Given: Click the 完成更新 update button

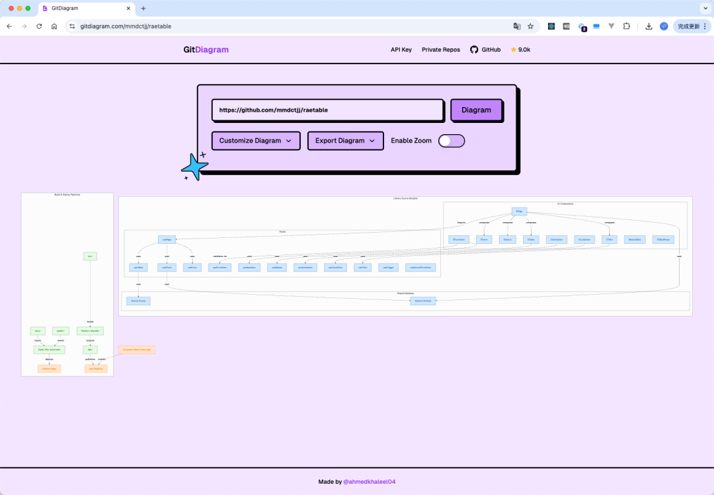Looking at the screenshot, I should [692, 26].
